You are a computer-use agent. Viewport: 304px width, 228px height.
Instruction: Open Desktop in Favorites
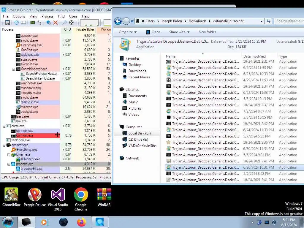[x=135, y=65]
